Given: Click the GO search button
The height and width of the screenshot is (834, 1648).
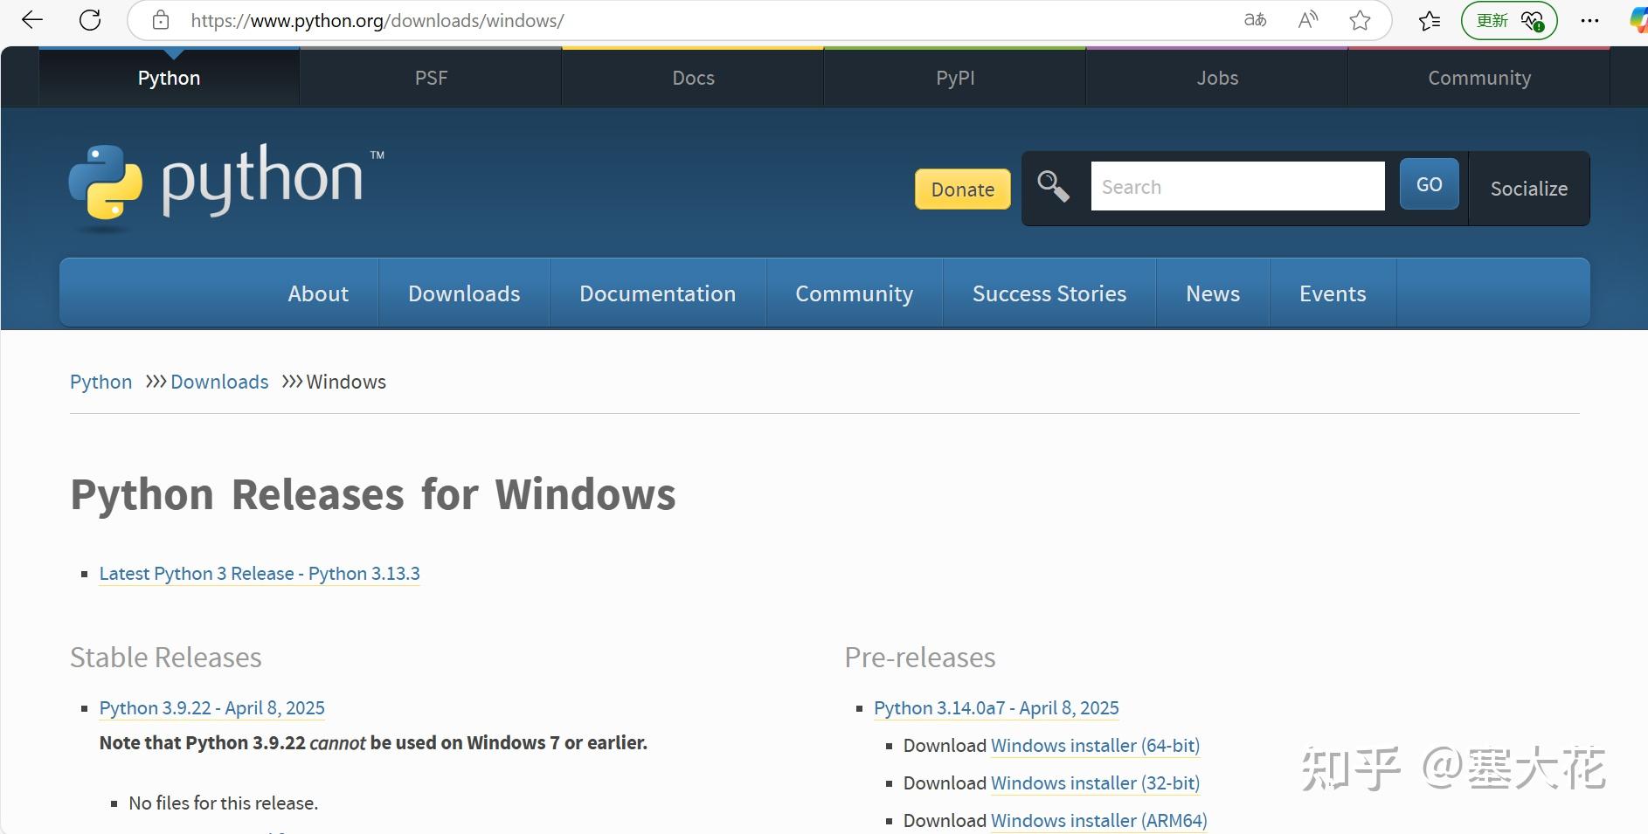Looking at the screenshot, I should [1429, 184].
